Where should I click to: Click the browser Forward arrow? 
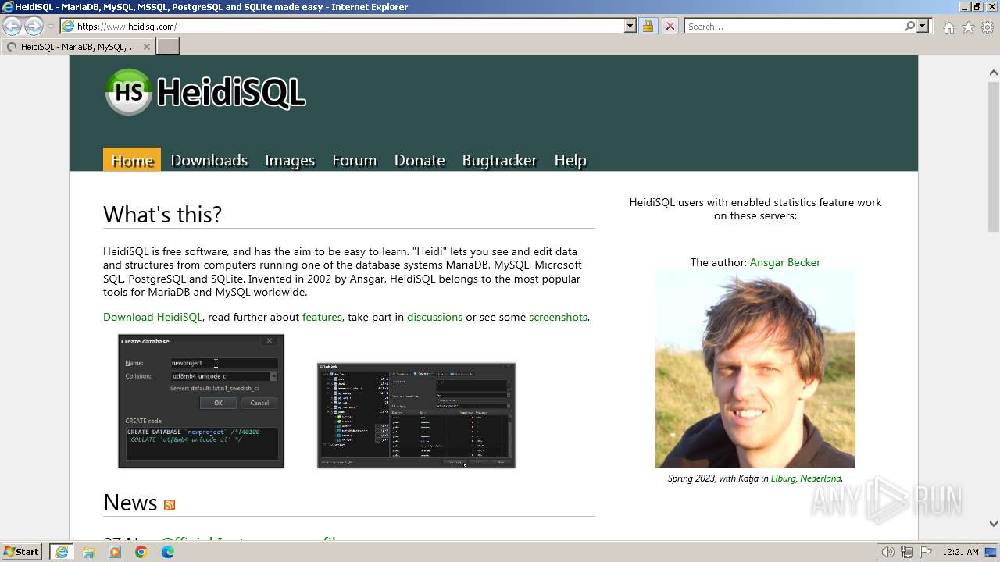click(x=34, y=26)
